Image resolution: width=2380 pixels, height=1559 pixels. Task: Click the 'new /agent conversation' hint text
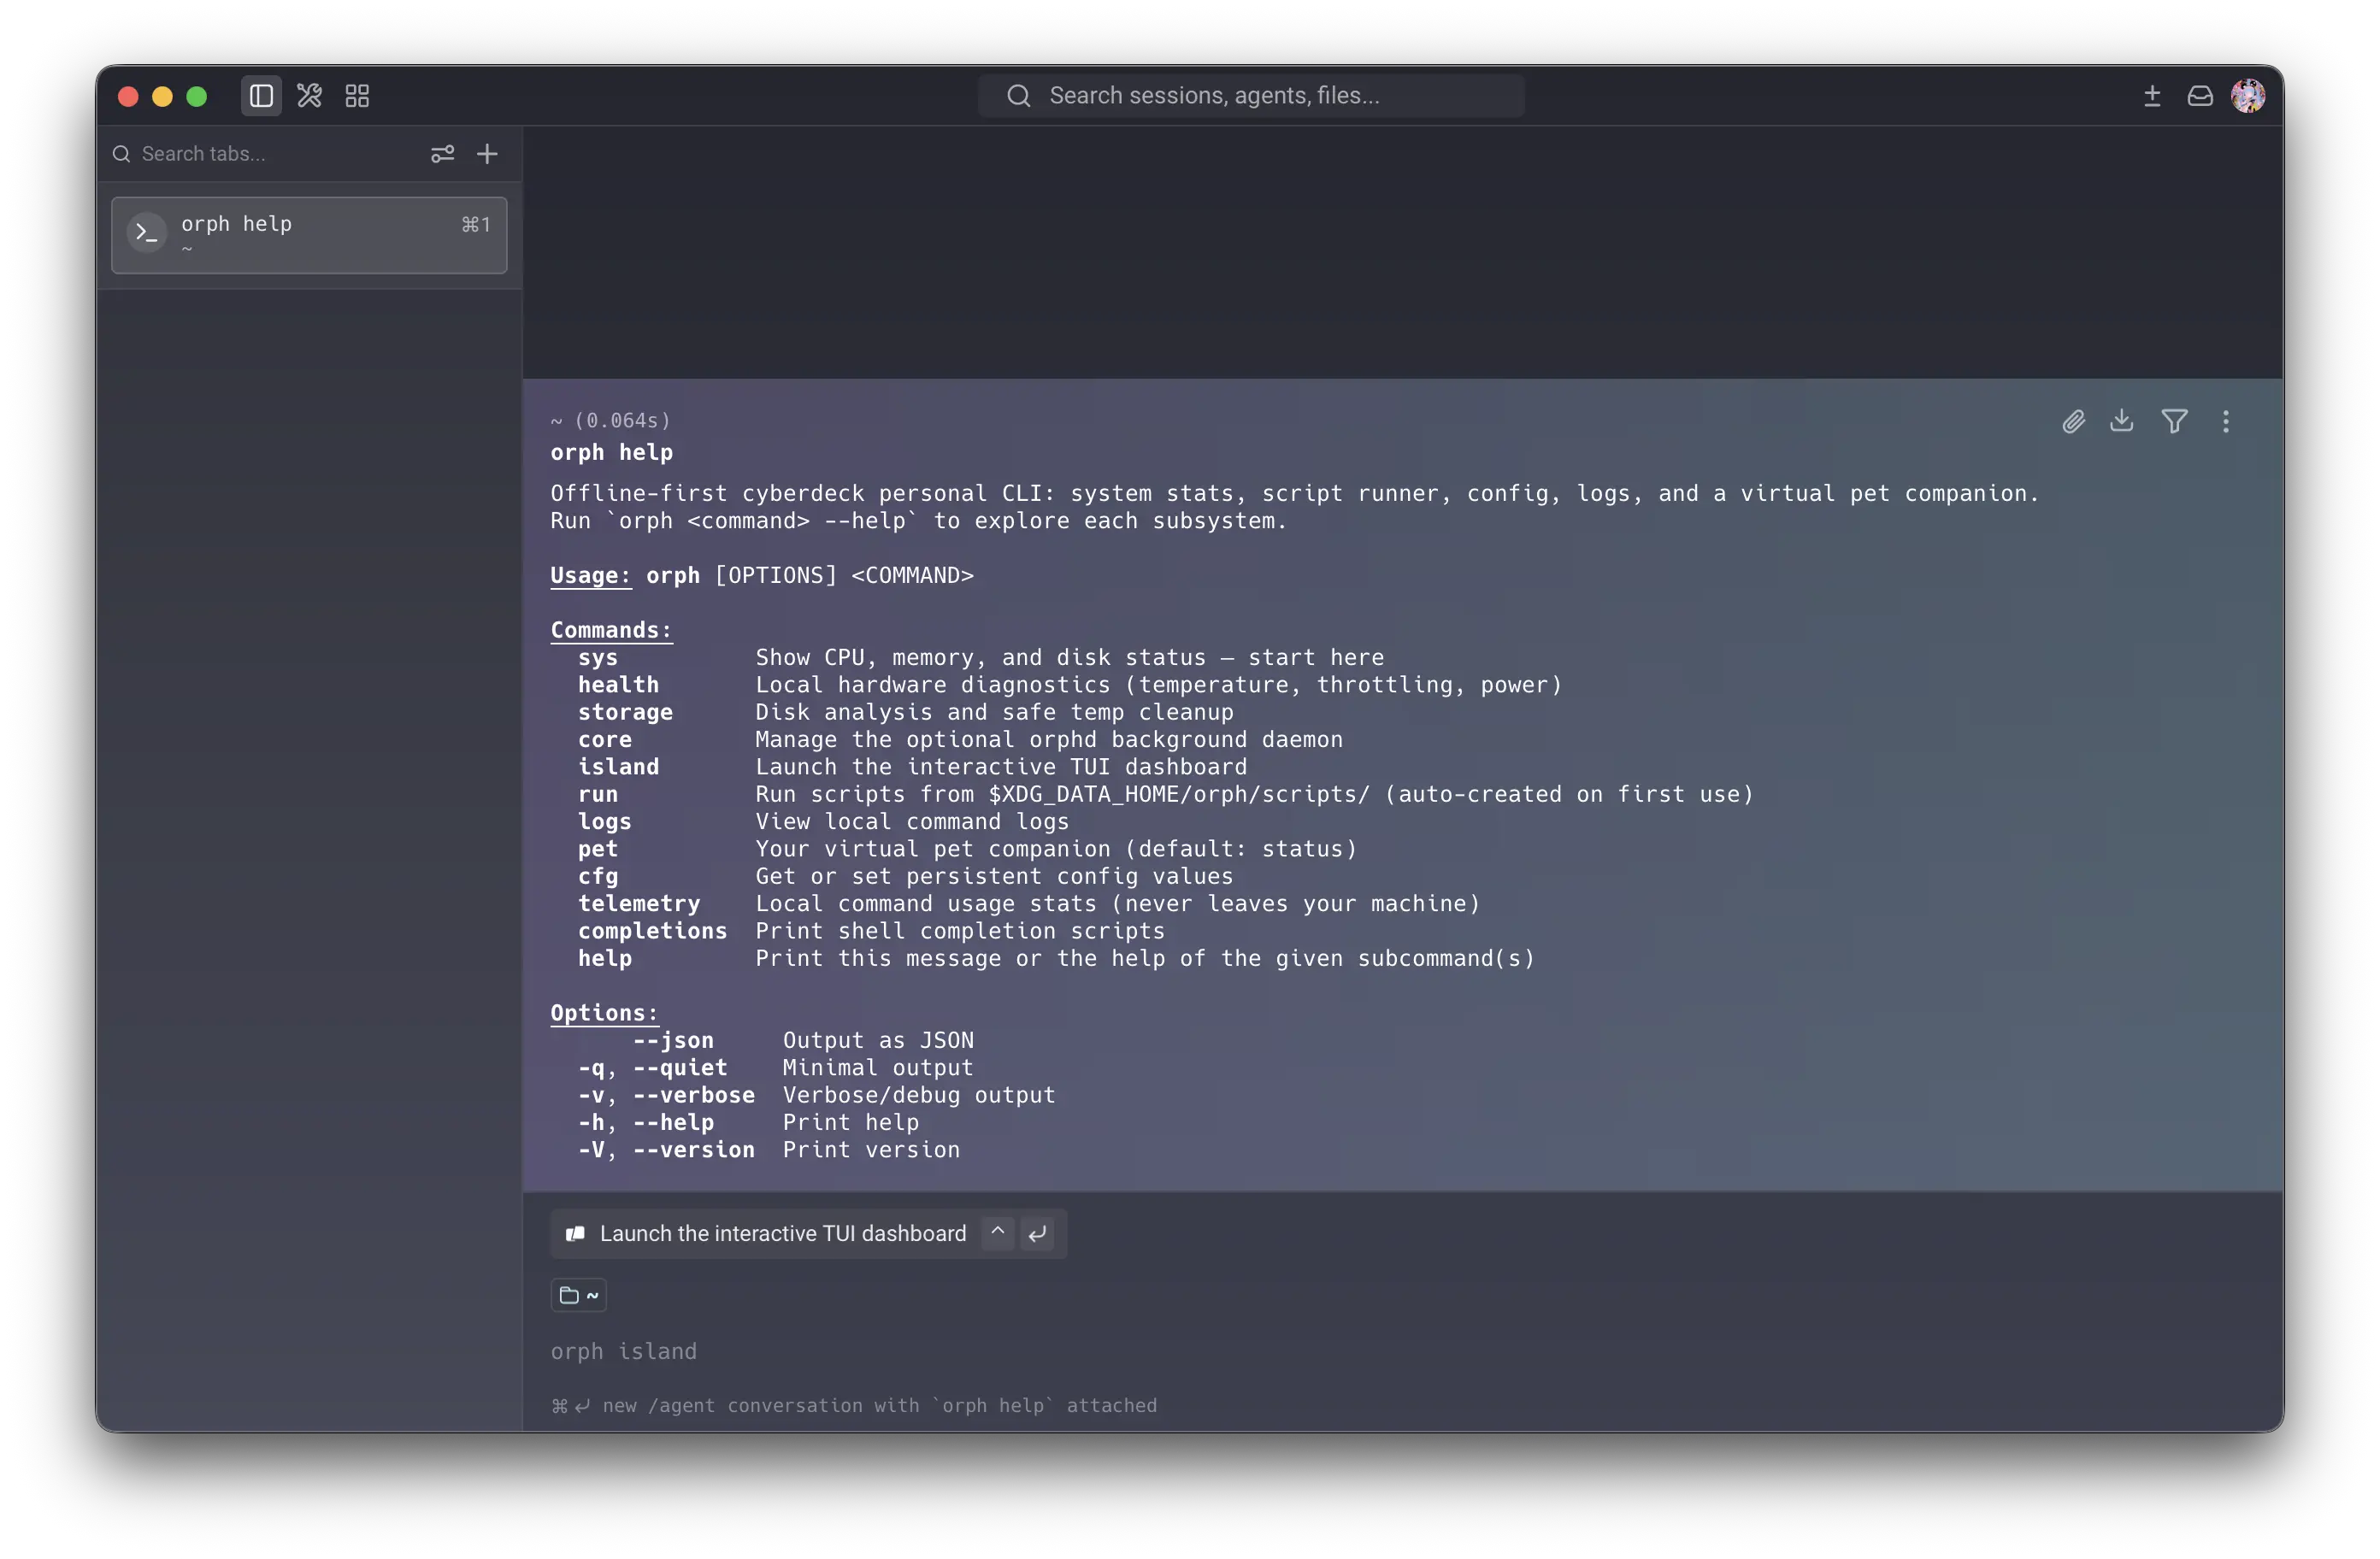(855, 1405)
